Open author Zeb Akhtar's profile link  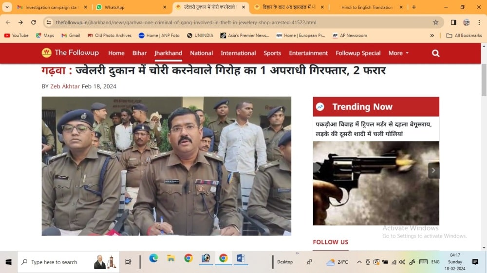pos(65,86)
